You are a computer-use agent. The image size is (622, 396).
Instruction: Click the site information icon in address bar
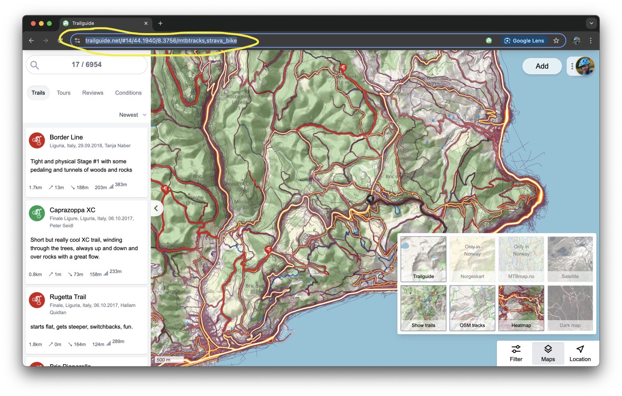(x=77, y=40)
